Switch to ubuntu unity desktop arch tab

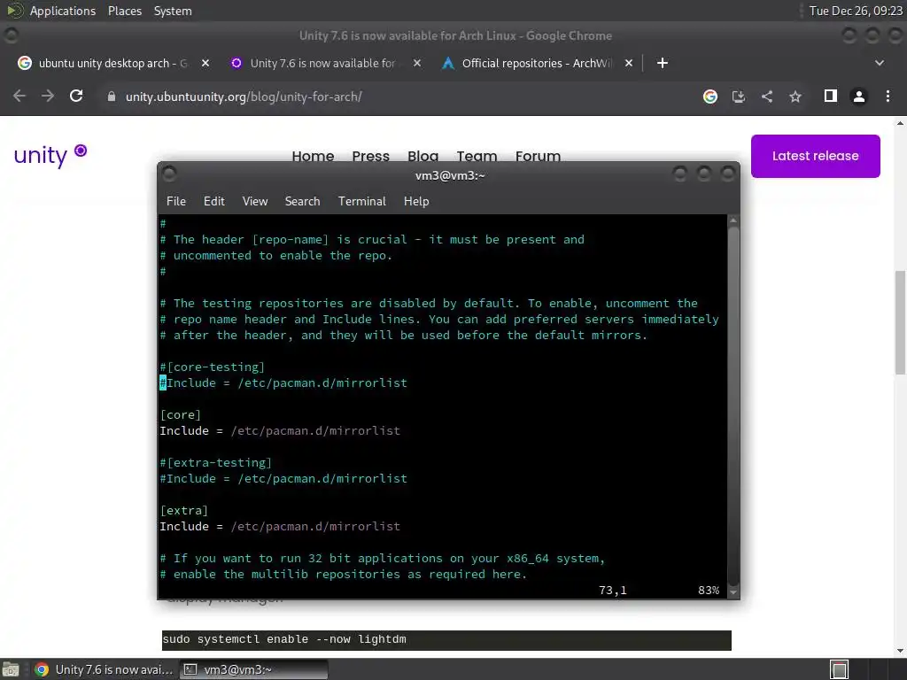(112, 63)
